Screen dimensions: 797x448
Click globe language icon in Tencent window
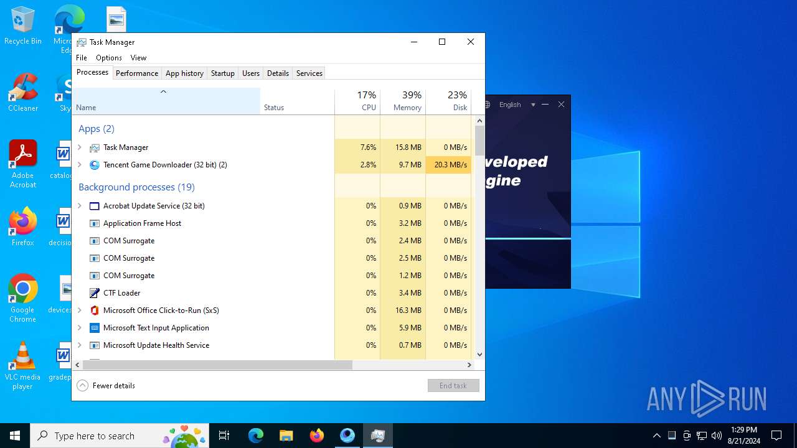tap(488, 105)
